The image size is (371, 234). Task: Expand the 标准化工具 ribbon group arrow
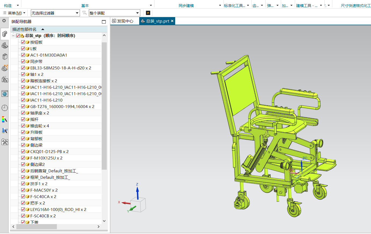248,5
